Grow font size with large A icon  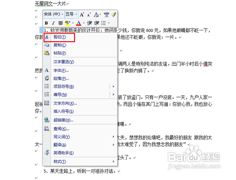tap(82, 15)
